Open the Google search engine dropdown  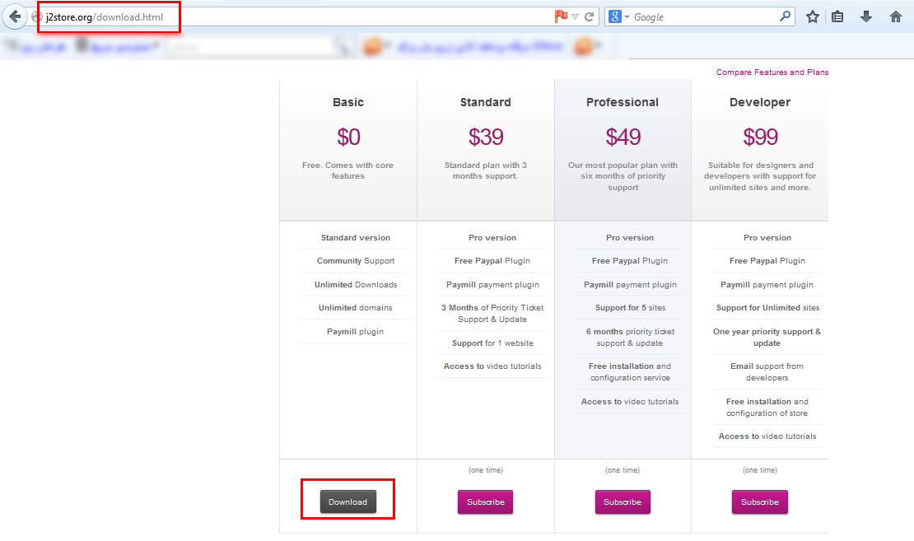[618, 16]
